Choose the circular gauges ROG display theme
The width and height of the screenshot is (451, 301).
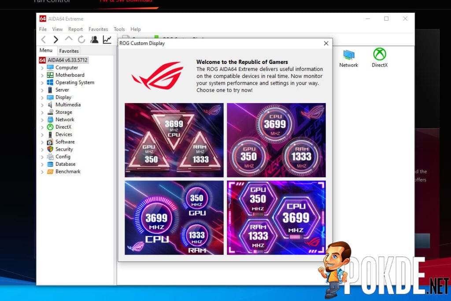click(x=277, y=140)
